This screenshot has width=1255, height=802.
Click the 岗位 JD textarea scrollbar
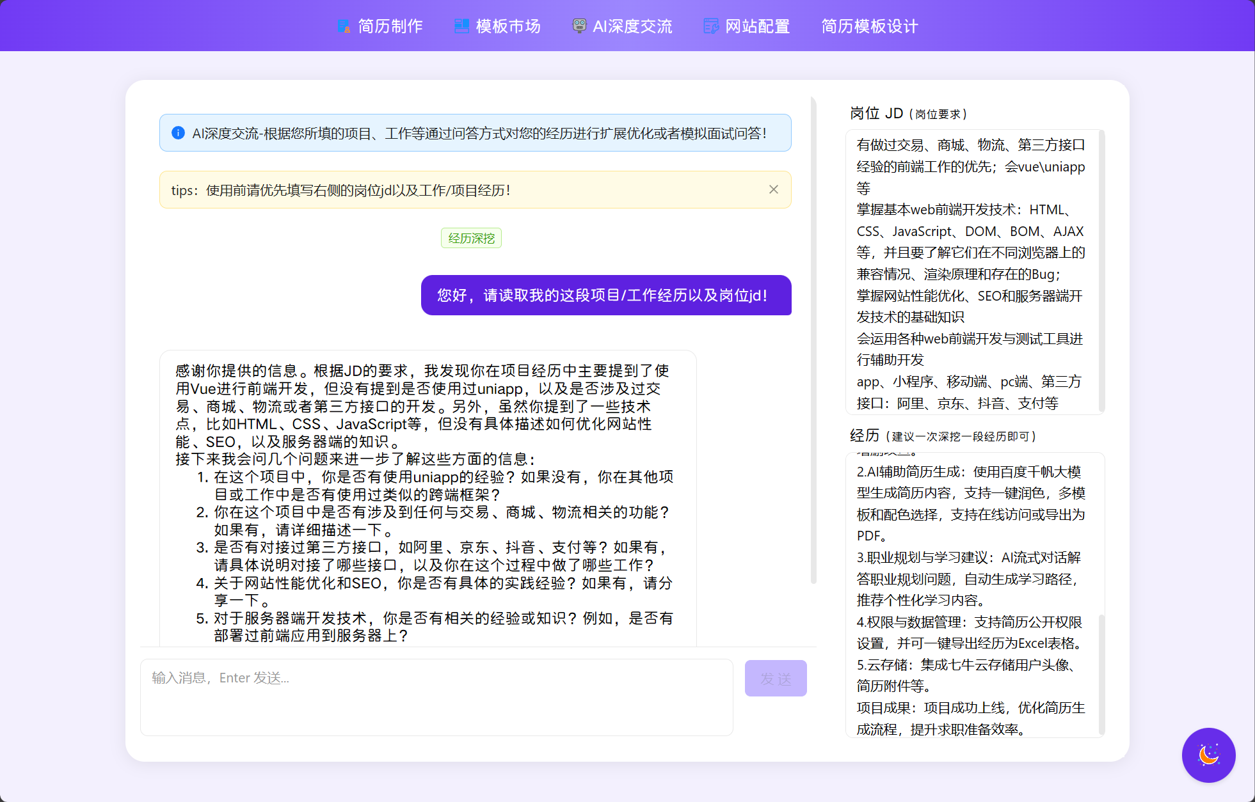pyautogui.click(x=1101, y=272)
